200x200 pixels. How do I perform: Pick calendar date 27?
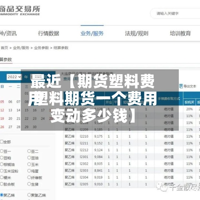(10, 127)
